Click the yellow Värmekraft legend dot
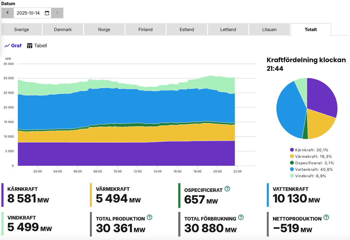The image size is (350, 240). click(292, 156)
